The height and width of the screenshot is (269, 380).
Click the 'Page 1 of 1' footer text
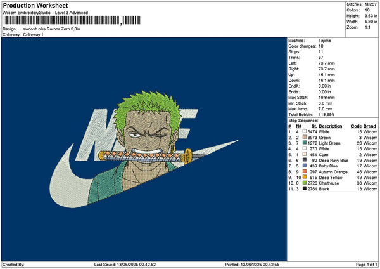point(367,265)
